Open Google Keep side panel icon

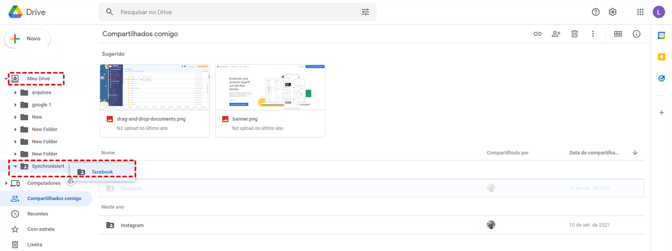[661, 57]
